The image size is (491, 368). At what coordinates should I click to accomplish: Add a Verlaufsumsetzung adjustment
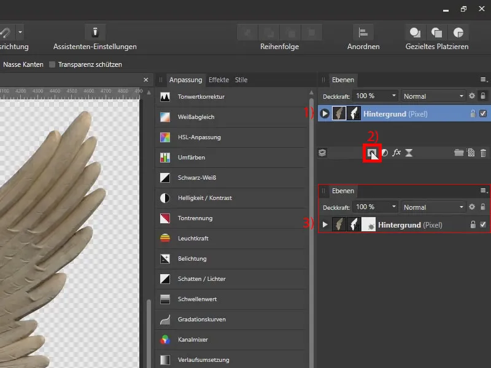(231, 360)
